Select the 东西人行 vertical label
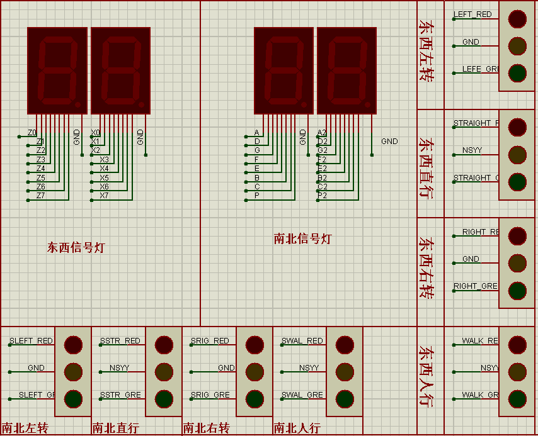 [426, 376]
